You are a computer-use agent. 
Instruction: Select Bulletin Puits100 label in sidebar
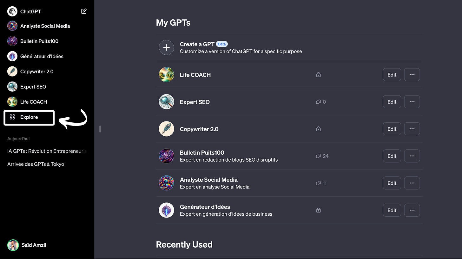(39, 41)
